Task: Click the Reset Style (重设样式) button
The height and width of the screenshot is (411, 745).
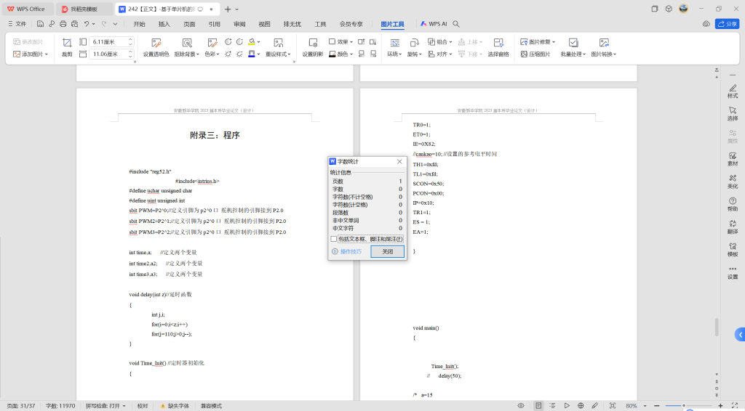Action: (278, 48)
